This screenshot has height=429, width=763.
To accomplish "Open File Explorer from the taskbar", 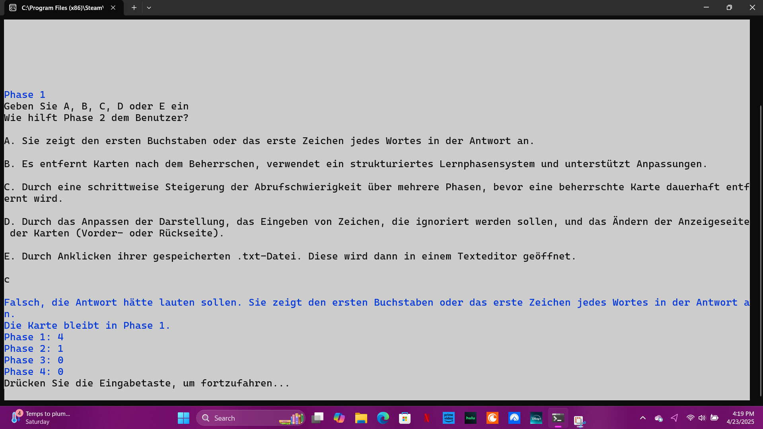I will (361, 418).
